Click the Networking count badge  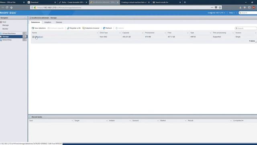(x=24, y=40)
